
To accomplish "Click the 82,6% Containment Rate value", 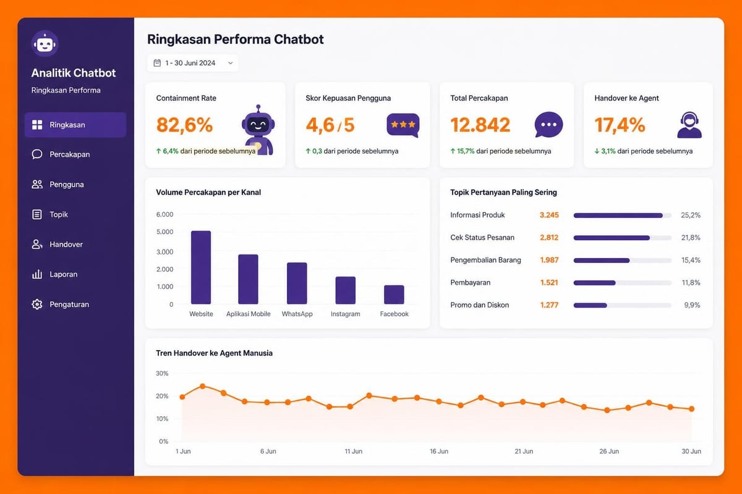I will point(184,125).
